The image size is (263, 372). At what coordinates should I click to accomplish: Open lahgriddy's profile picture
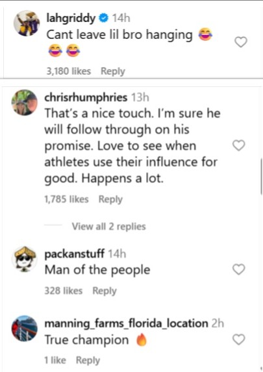(27, 23)
